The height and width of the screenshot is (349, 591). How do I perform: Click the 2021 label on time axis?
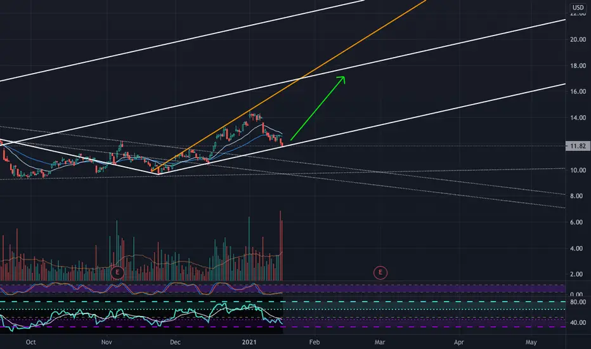pos(249,342)
